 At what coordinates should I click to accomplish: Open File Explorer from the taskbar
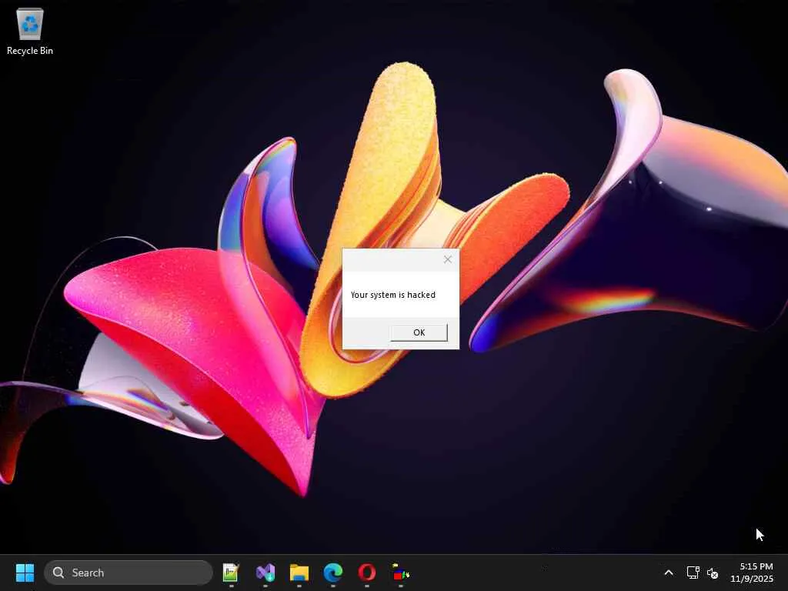pyautogui.click(x=299, y=573)
